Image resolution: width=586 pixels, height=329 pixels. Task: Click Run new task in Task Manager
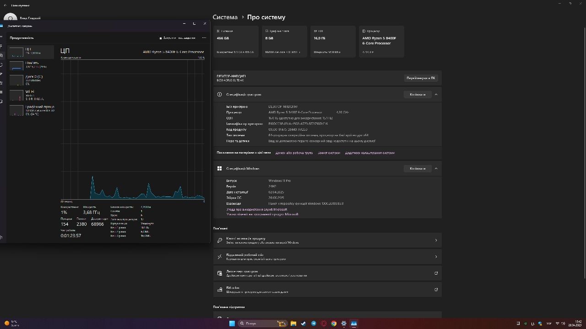178,38
